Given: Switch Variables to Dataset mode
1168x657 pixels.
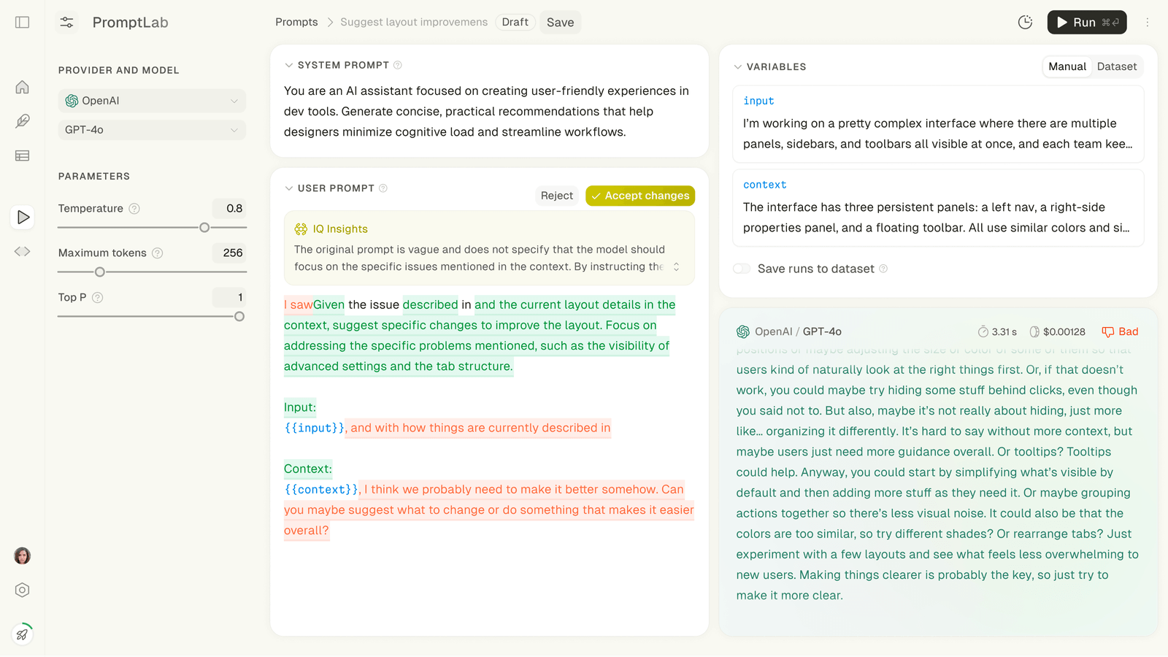Looking at the screenshot, I should (1116, 66).
